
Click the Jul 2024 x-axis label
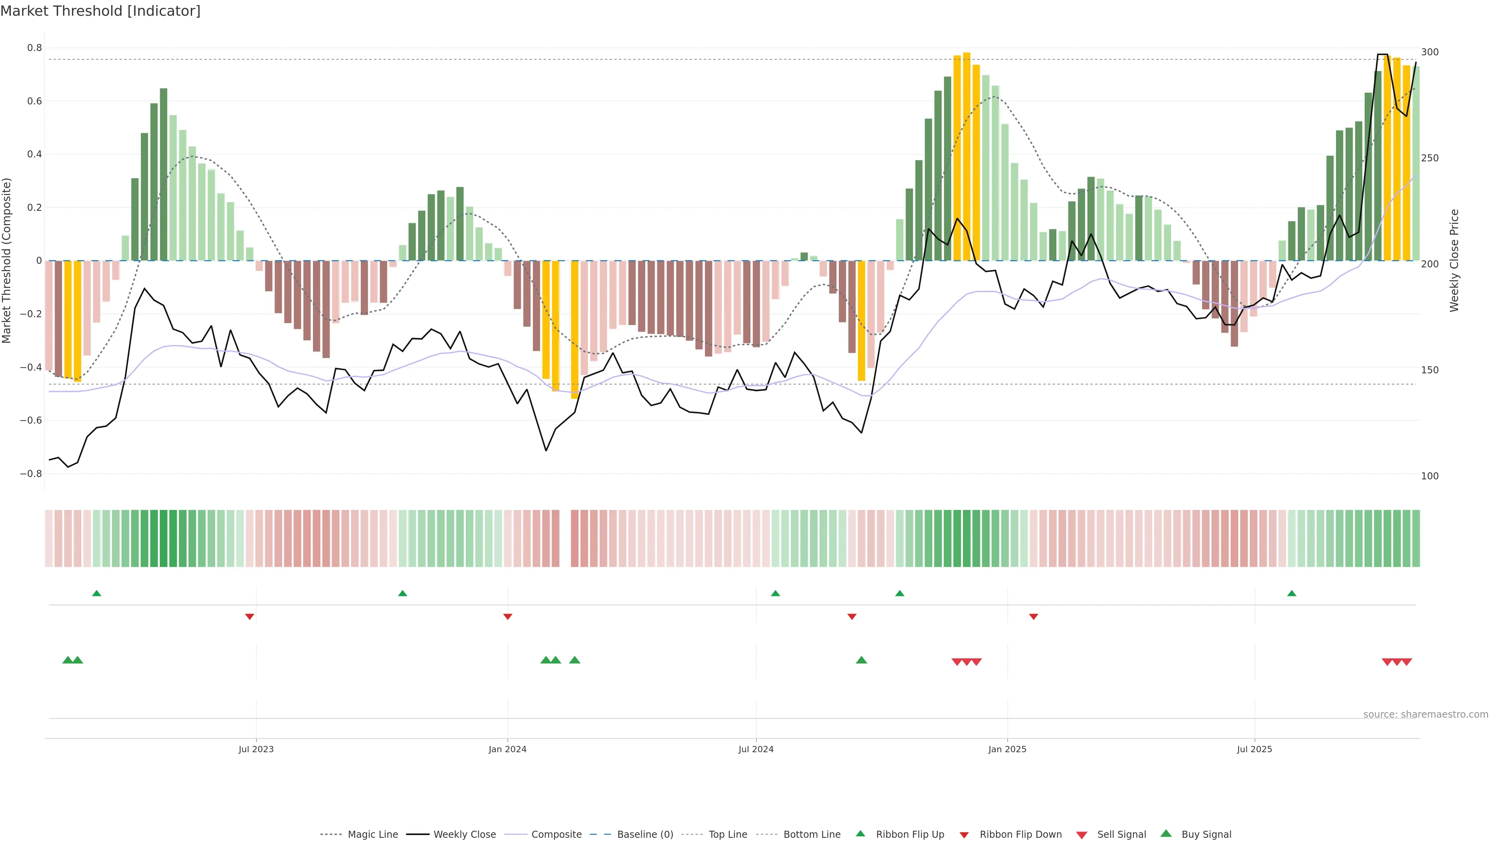point(756,749)
